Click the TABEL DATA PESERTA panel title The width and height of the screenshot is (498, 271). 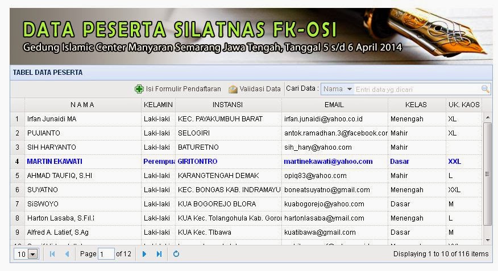pos(48,73)
